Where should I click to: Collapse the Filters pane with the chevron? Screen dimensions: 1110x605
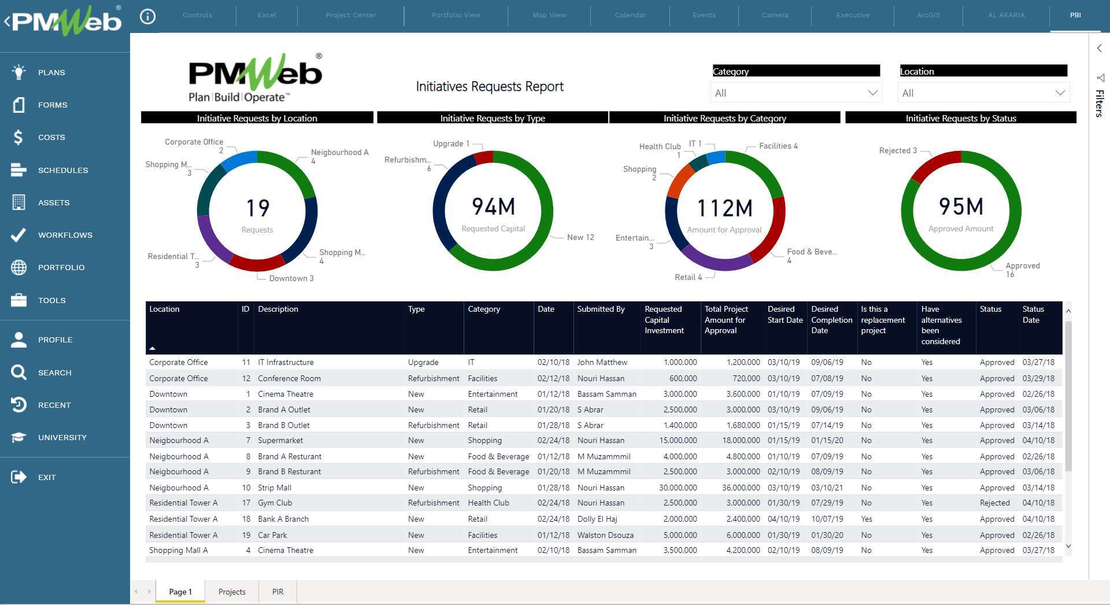click(1098, 48)
